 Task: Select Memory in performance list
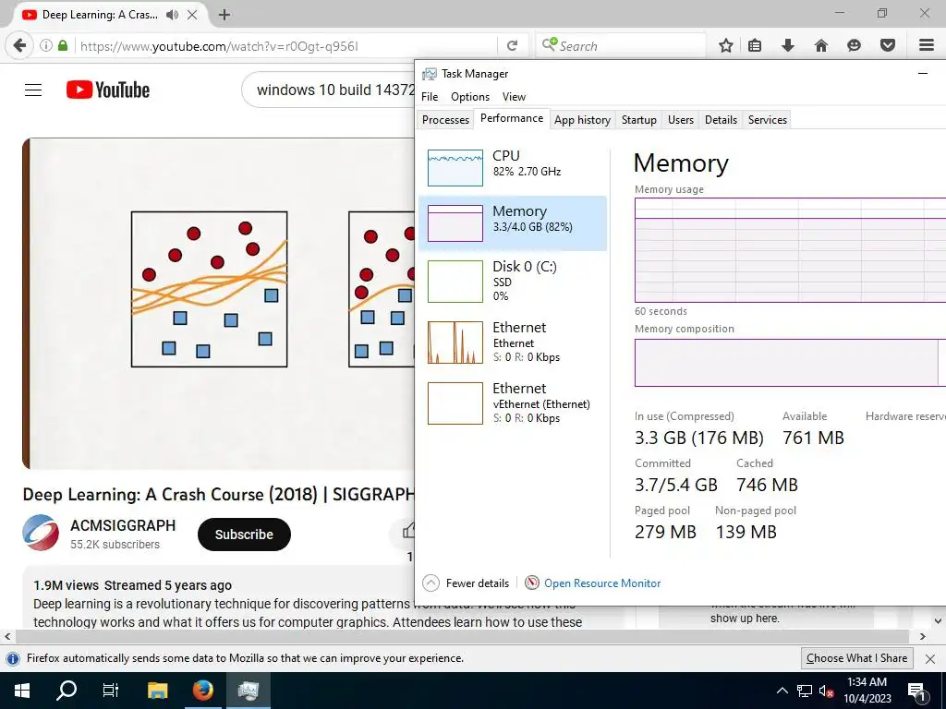[513, 223]
